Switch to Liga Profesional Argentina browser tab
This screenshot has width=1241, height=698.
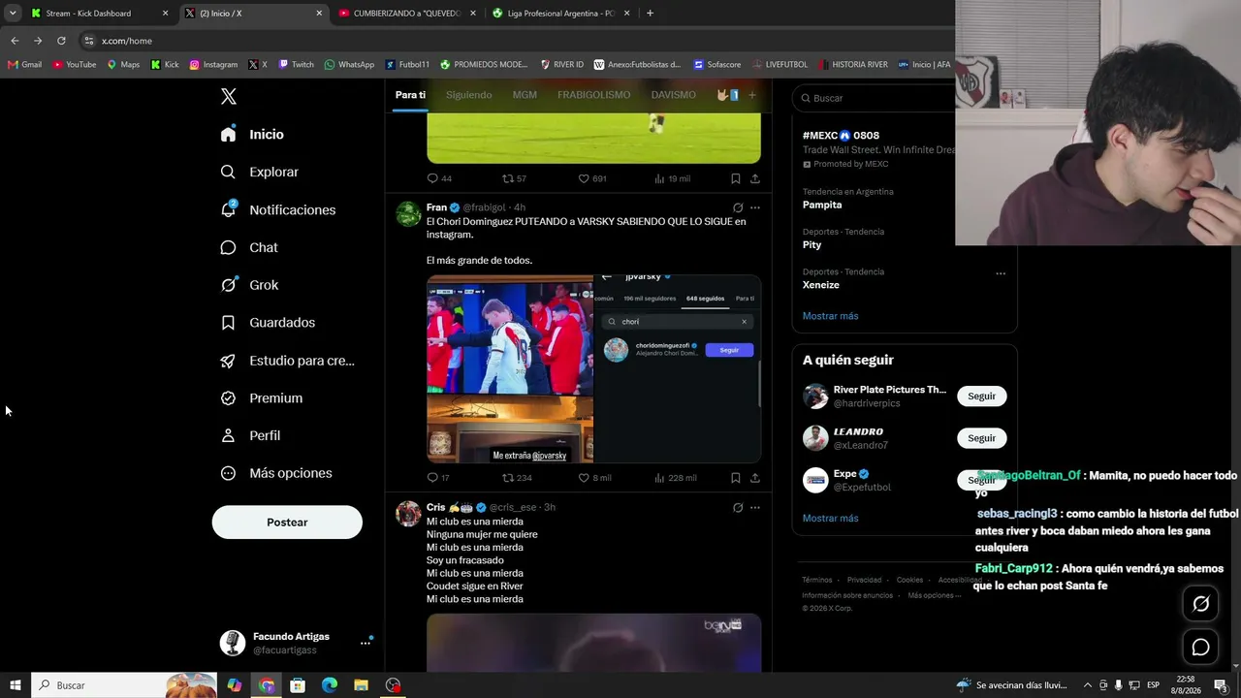tap(561, 14)
